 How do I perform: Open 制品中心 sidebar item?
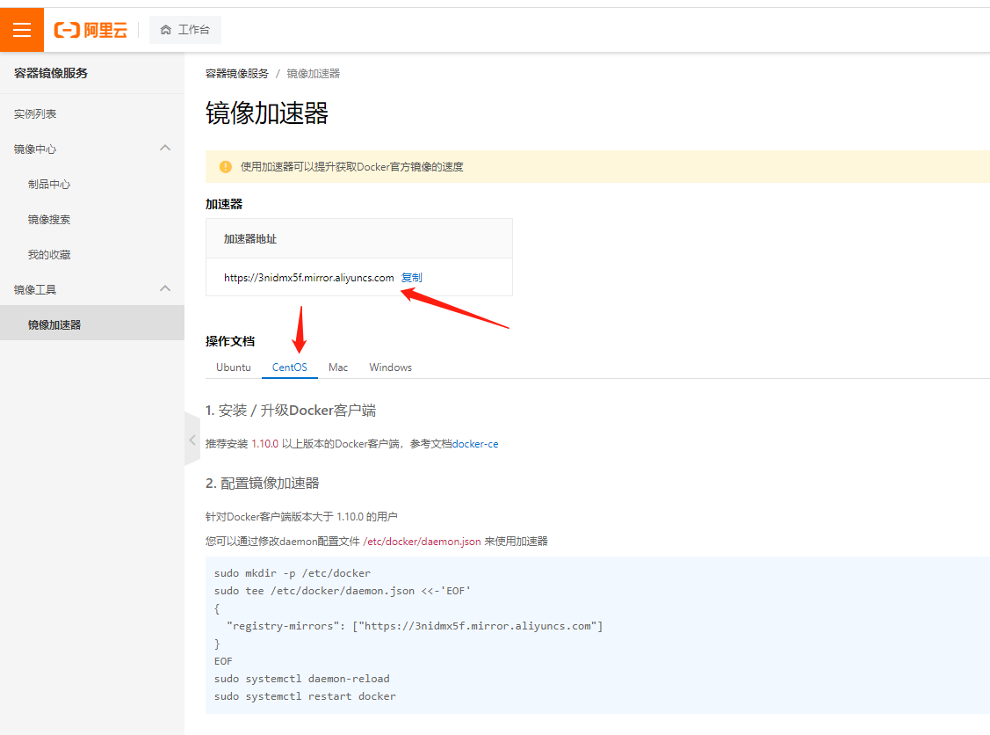pyautogui.click(x=49, y=185)
